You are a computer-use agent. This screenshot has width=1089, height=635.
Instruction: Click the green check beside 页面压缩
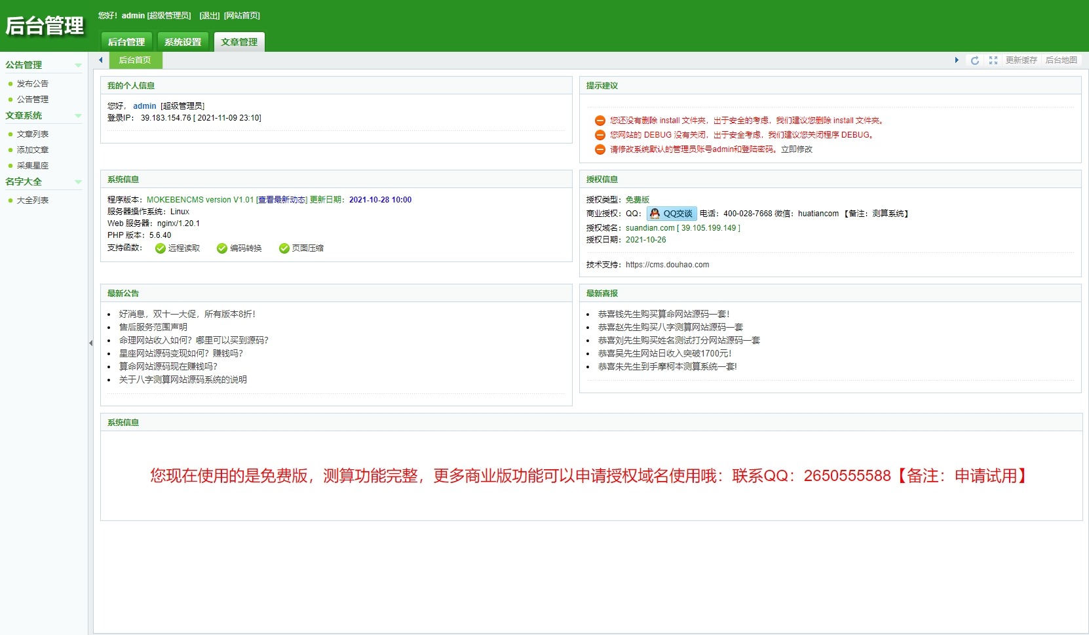[x=284, y=248]
